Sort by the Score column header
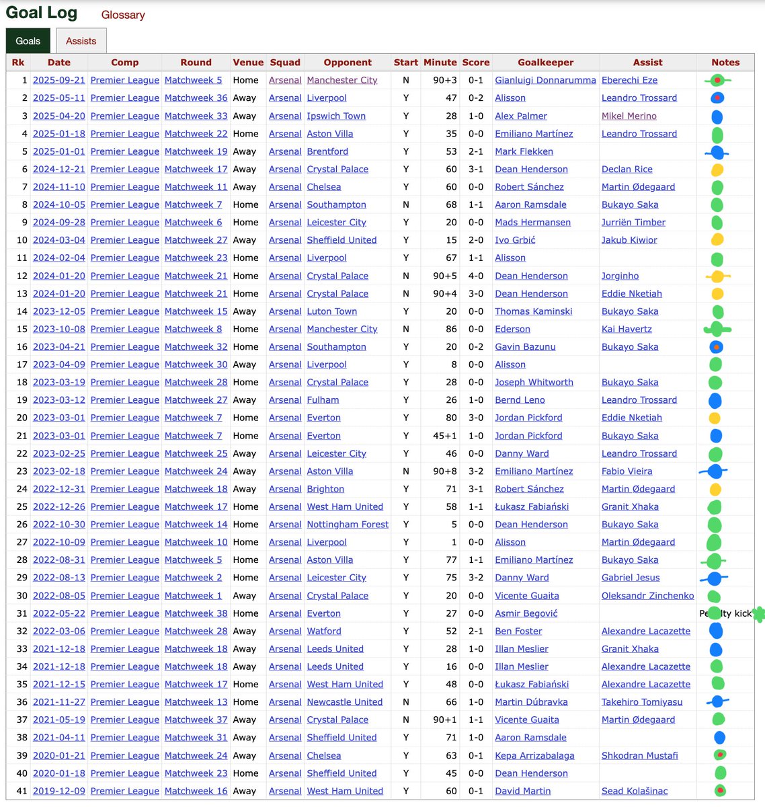 (476, 63)
